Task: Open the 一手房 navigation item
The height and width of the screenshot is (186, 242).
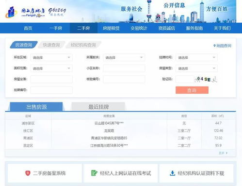Action: [56, 28]
